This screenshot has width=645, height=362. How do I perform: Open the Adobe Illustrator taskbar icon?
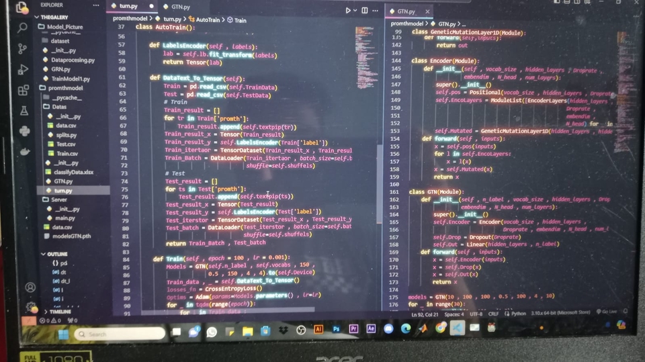(318, 329)
